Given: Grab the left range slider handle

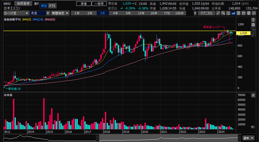Looking at the screenshot, I should pos(98,138).
